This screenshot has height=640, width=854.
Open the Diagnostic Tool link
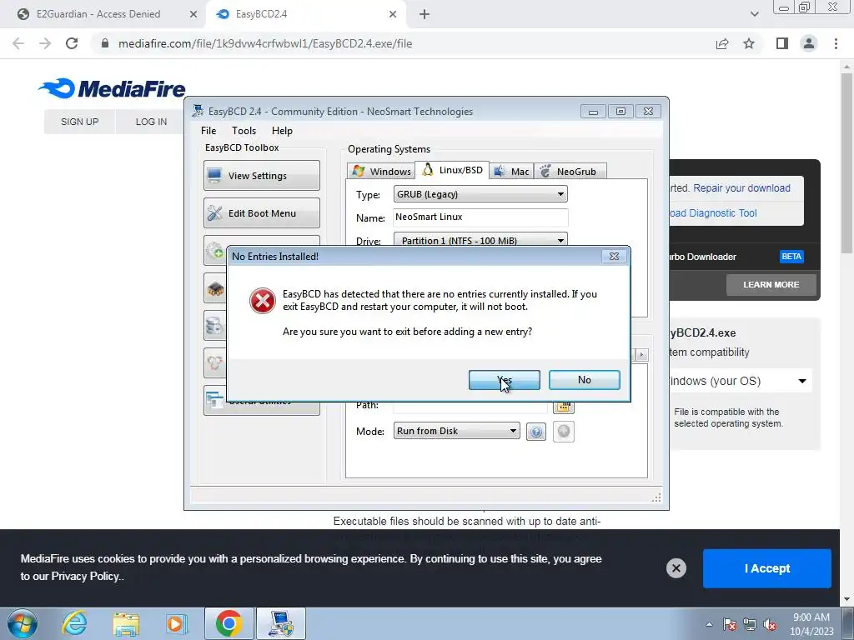(714, 213)
